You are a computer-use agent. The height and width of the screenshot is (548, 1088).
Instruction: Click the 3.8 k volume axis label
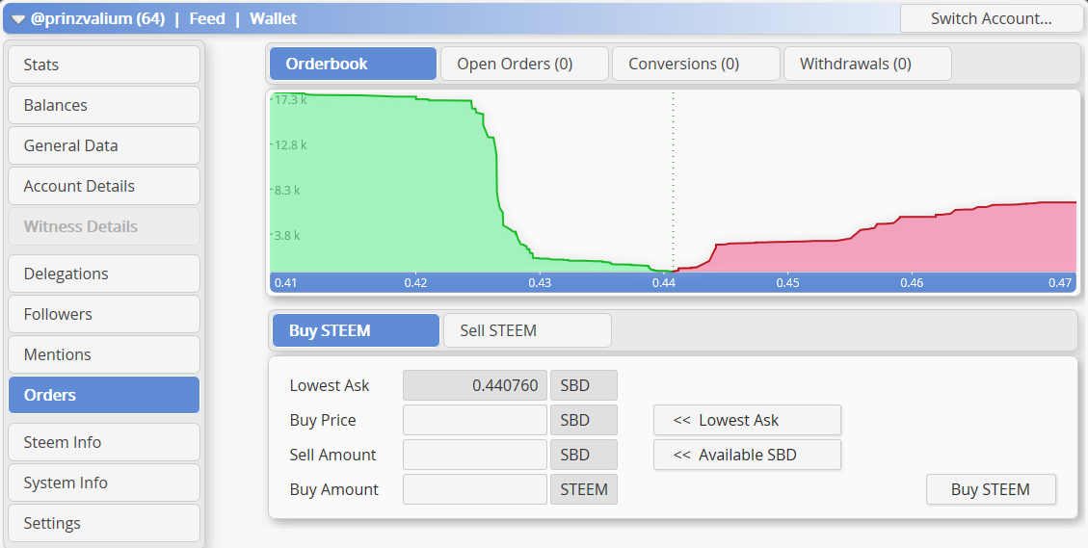288,235
